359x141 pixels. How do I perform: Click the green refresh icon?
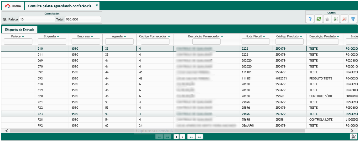pyautogui.click(x=318, y=19)
